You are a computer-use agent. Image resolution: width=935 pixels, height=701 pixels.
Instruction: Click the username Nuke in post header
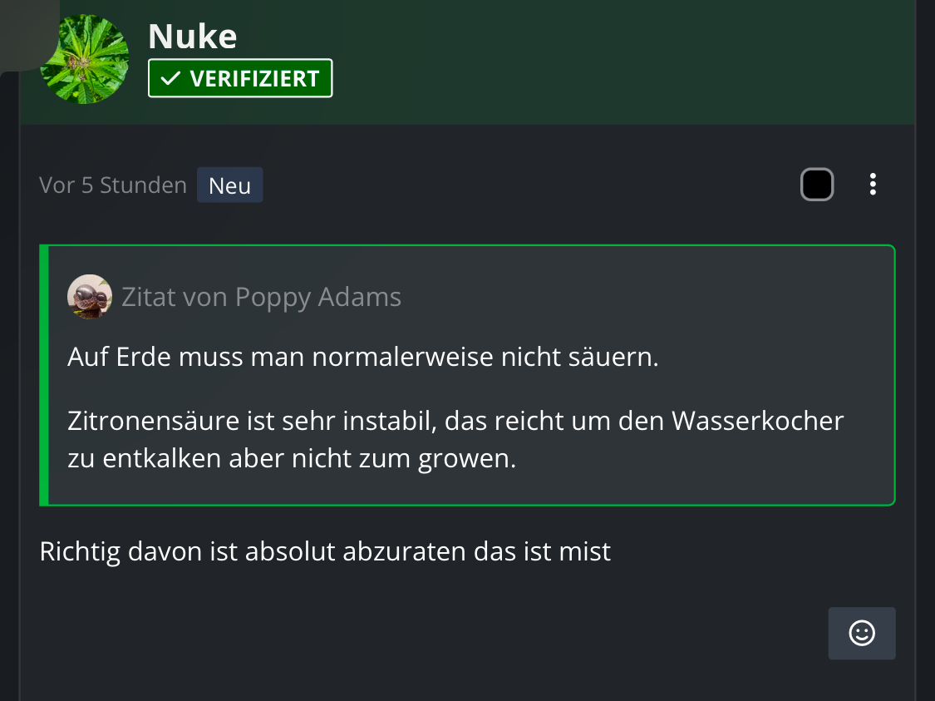point(192,37)
